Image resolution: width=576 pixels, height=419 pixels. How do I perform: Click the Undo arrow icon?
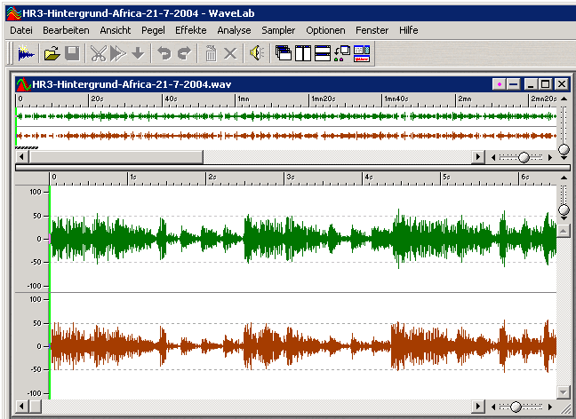(x=164, y=53)
